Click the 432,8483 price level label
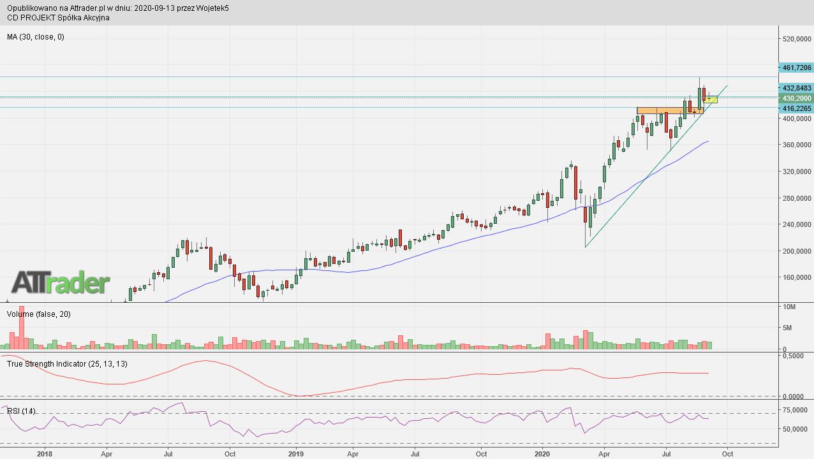 (x=796, y=88)
